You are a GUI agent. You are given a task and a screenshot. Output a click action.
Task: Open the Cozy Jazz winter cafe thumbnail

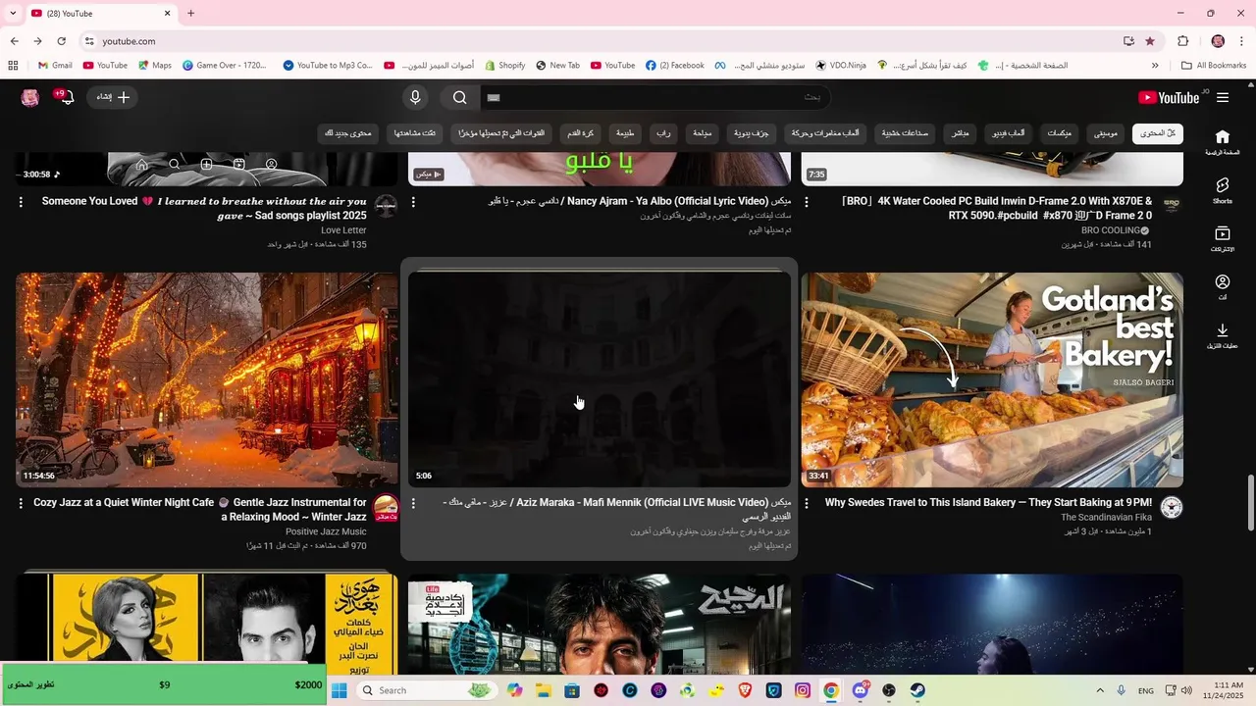click(207, 379)
